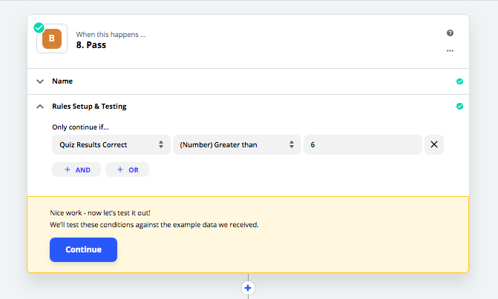Collapse the Rules Setup & Testing chevron

40,107
